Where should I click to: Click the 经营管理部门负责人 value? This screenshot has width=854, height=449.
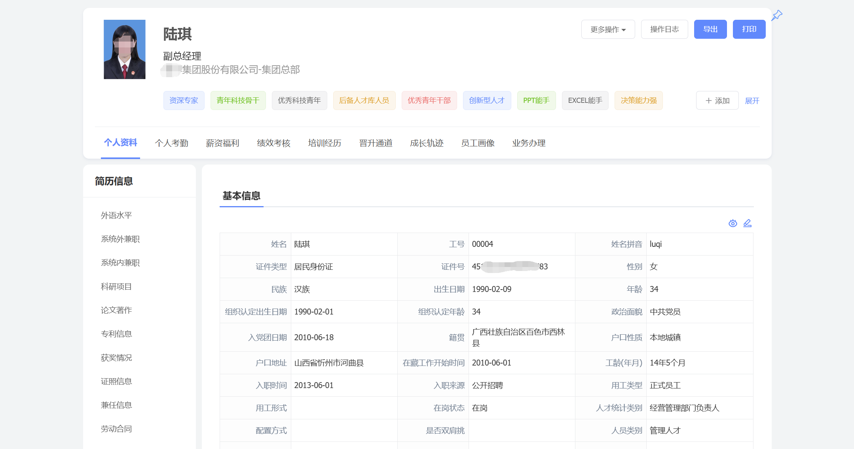(x=684, y=408)
